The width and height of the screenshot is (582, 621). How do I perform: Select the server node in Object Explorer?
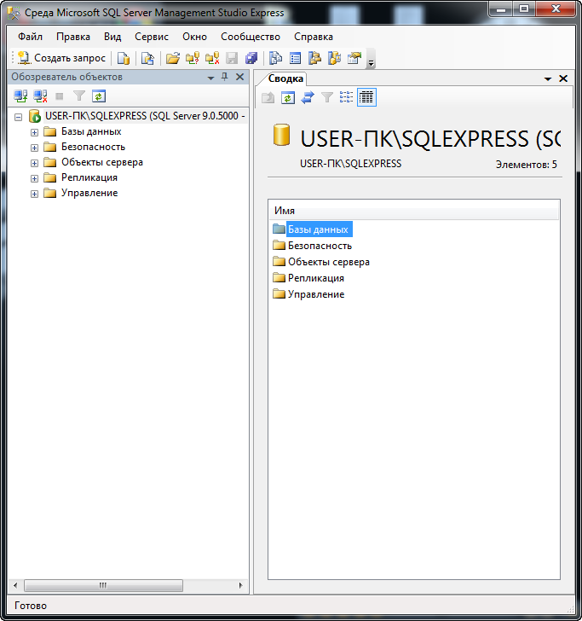pos(145,116)
